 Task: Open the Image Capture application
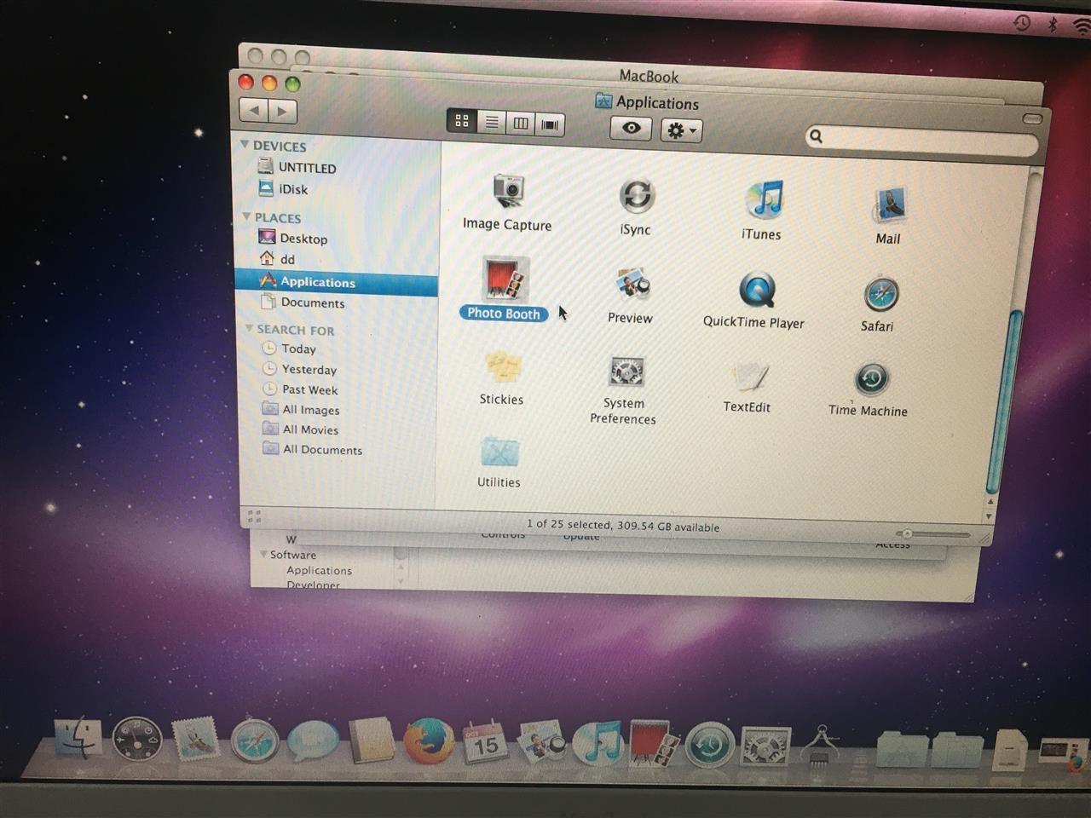[509, 193]
